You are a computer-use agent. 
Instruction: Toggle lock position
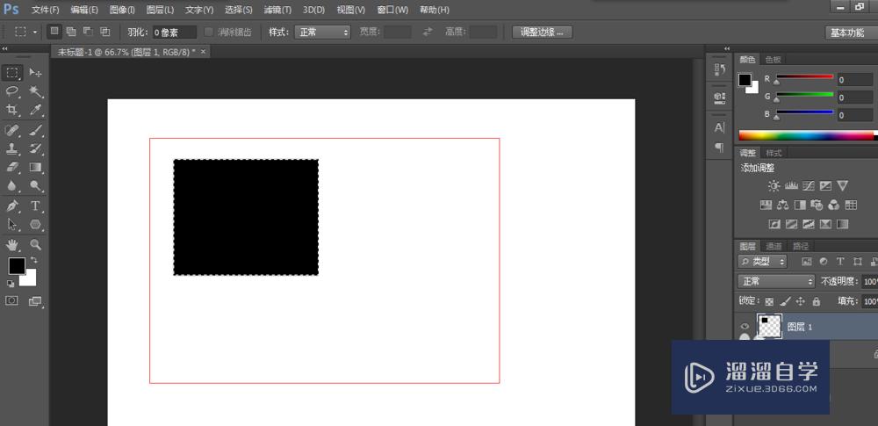pos(800,301)
